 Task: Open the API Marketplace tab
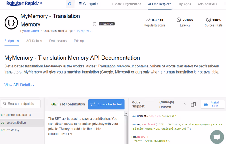click(x=160, y=4)
